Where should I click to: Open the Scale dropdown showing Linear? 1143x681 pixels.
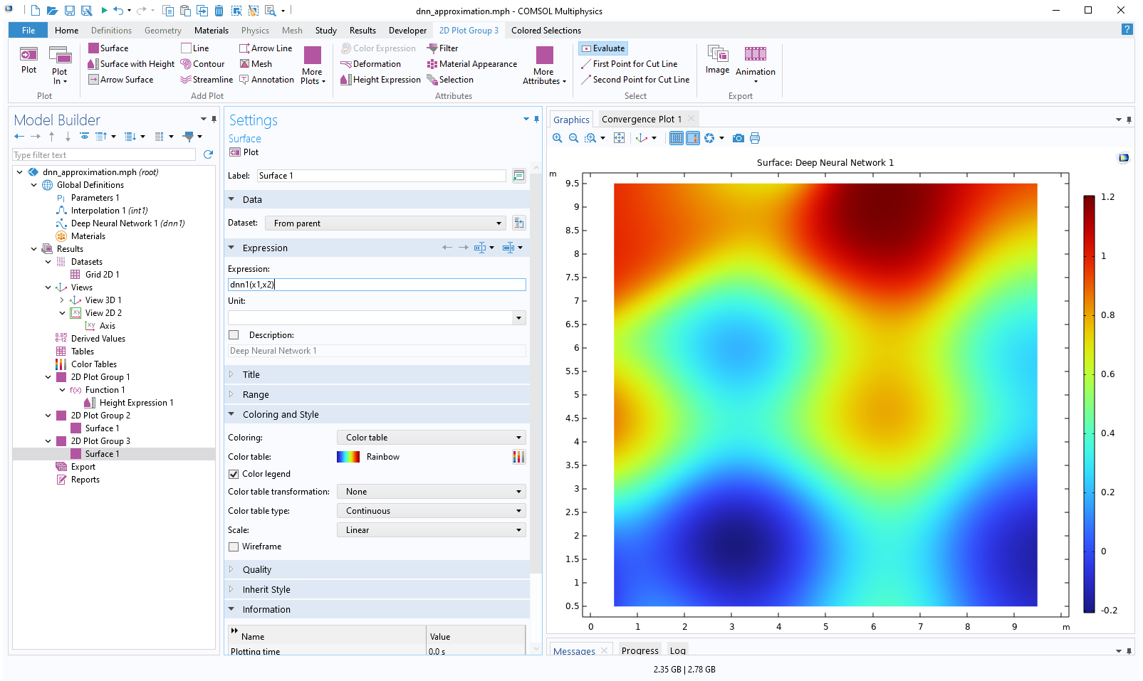click(x=431, y=530)
